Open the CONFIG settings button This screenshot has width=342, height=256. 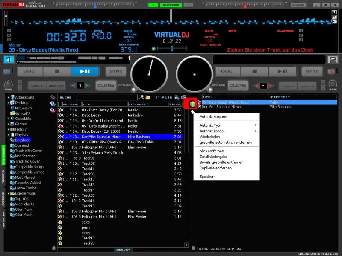(298, 5)
